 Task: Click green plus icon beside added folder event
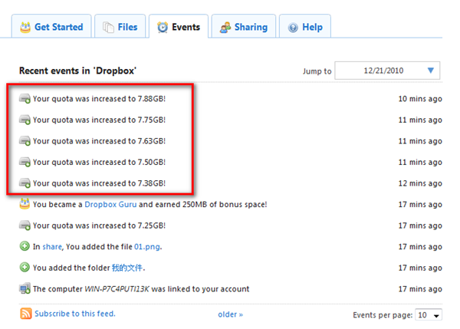[x=25, y=267]
